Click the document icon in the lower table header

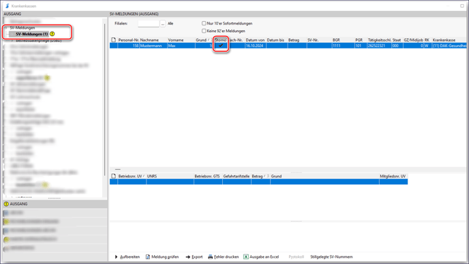[113, 176]
